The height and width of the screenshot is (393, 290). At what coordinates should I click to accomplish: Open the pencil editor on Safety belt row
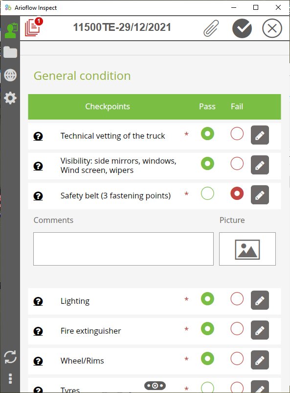[260, 195]
